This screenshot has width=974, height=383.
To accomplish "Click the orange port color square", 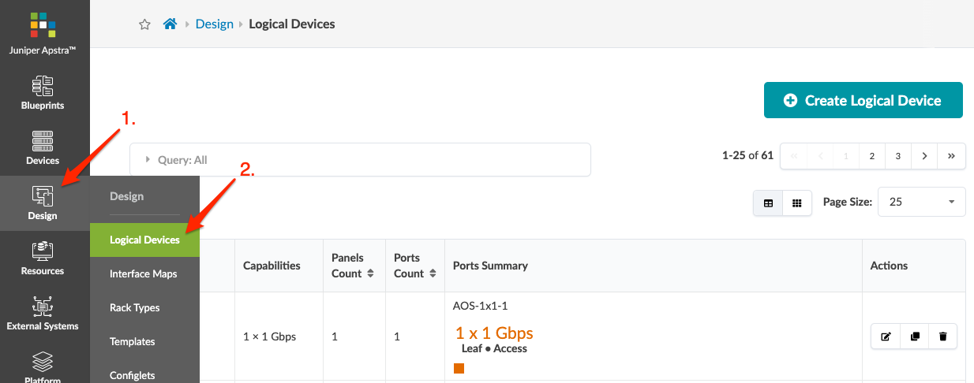I will (x=459, y=368).
